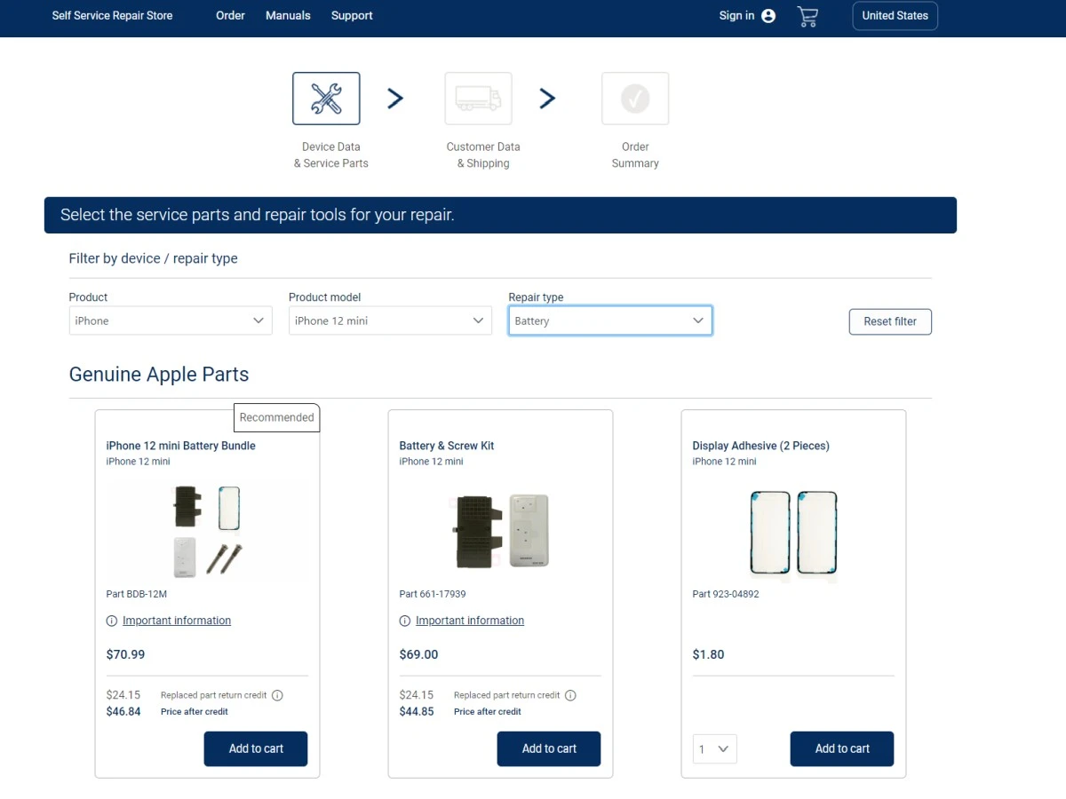Click the Customer Data shipping truck icon

(x=478, y=99)
